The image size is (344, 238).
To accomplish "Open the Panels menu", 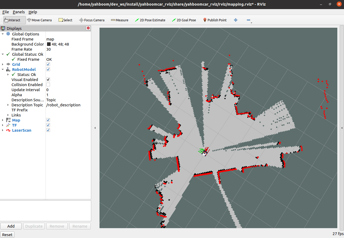I will click(x=19, y=12).
